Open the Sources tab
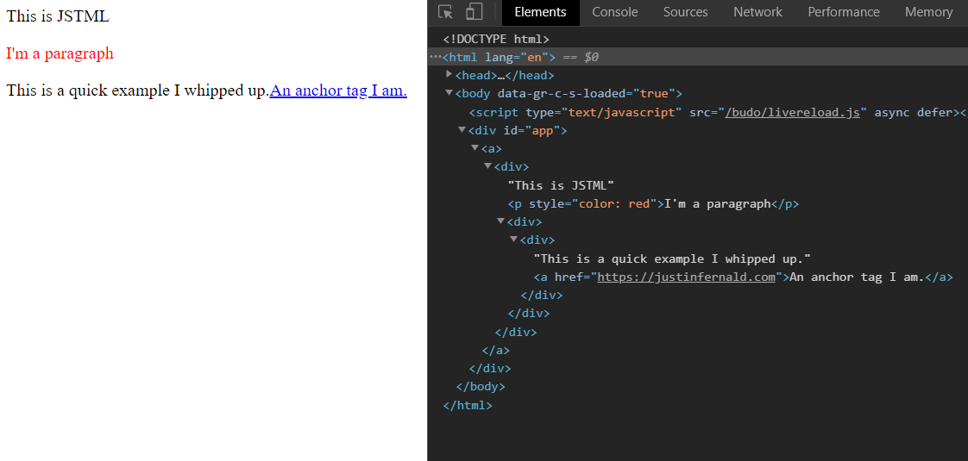This screenshot has width=968, height=461. [685, 12]
